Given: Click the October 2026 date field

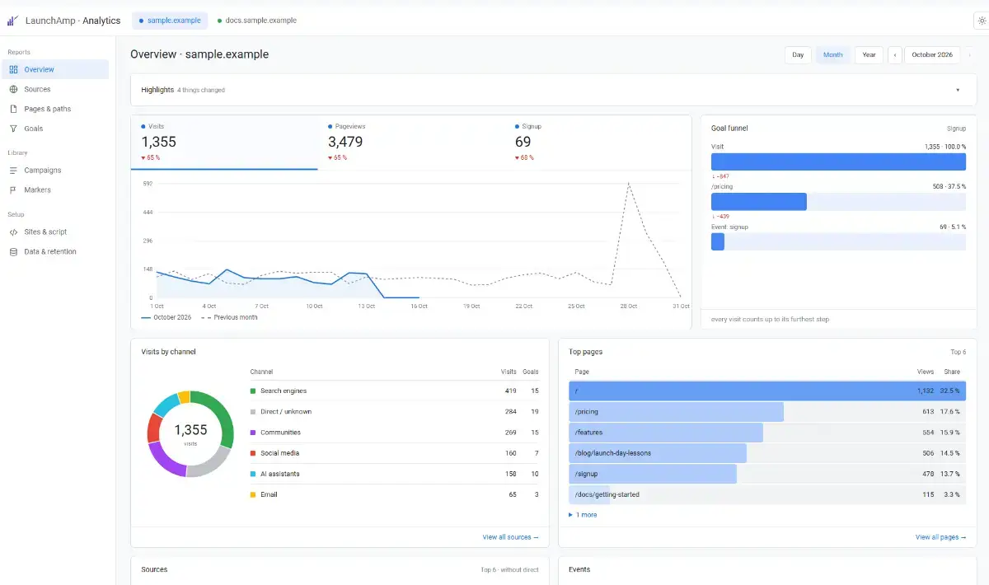Looking at the screenshot, I should pyautogui.click(x=932, y=55).
